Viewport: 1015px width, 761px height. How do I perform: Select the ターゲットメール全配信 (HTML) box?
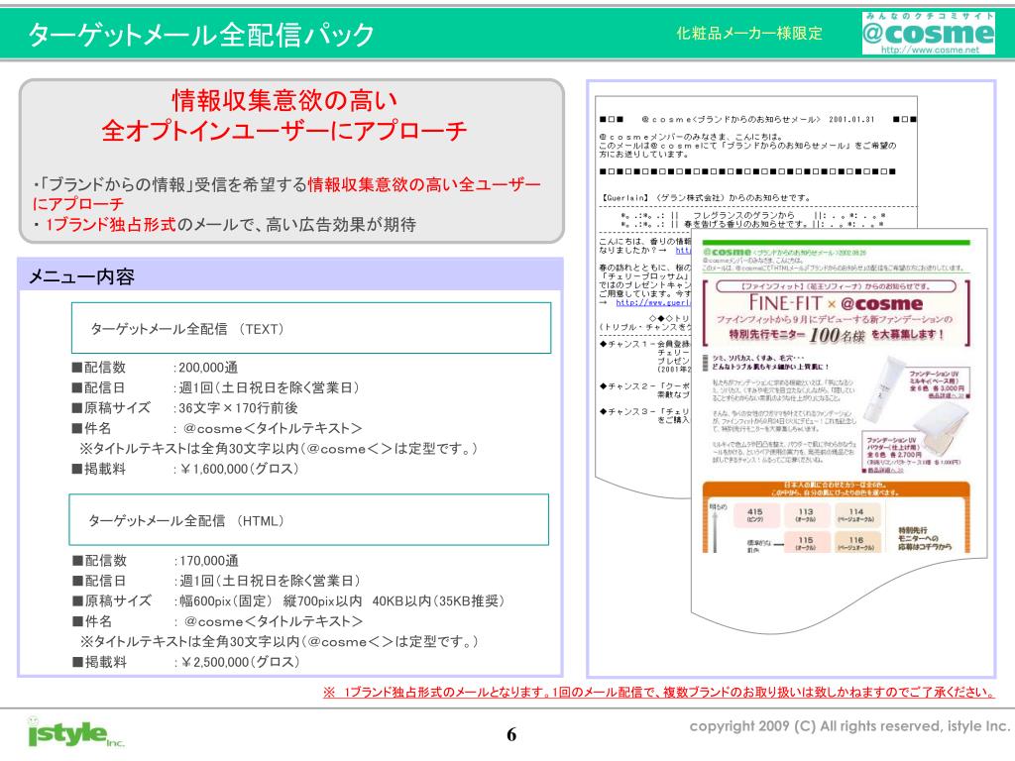click(309, 519)
